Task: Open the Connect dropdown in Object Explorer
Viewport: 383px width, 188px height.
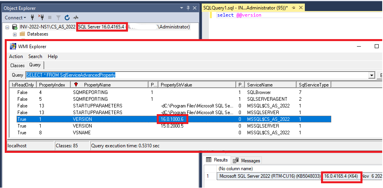Action: point(15,18)
